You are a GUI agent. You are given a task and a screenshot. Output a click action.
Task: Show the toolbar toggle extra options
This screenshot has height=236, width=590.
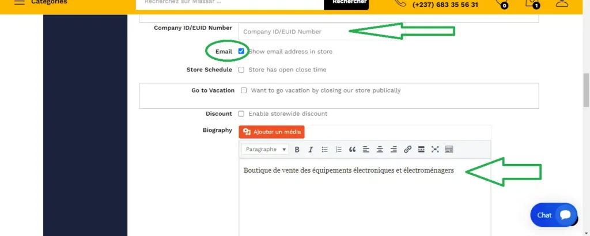pos(449,150)
